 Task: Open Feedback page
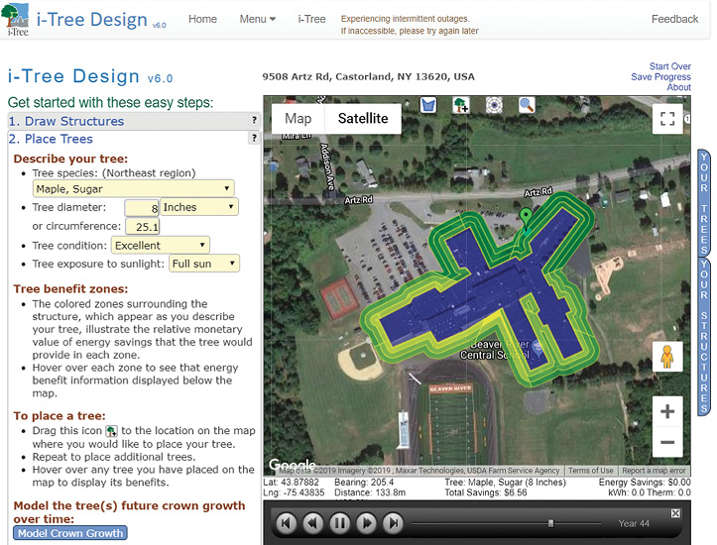(674, 19)
